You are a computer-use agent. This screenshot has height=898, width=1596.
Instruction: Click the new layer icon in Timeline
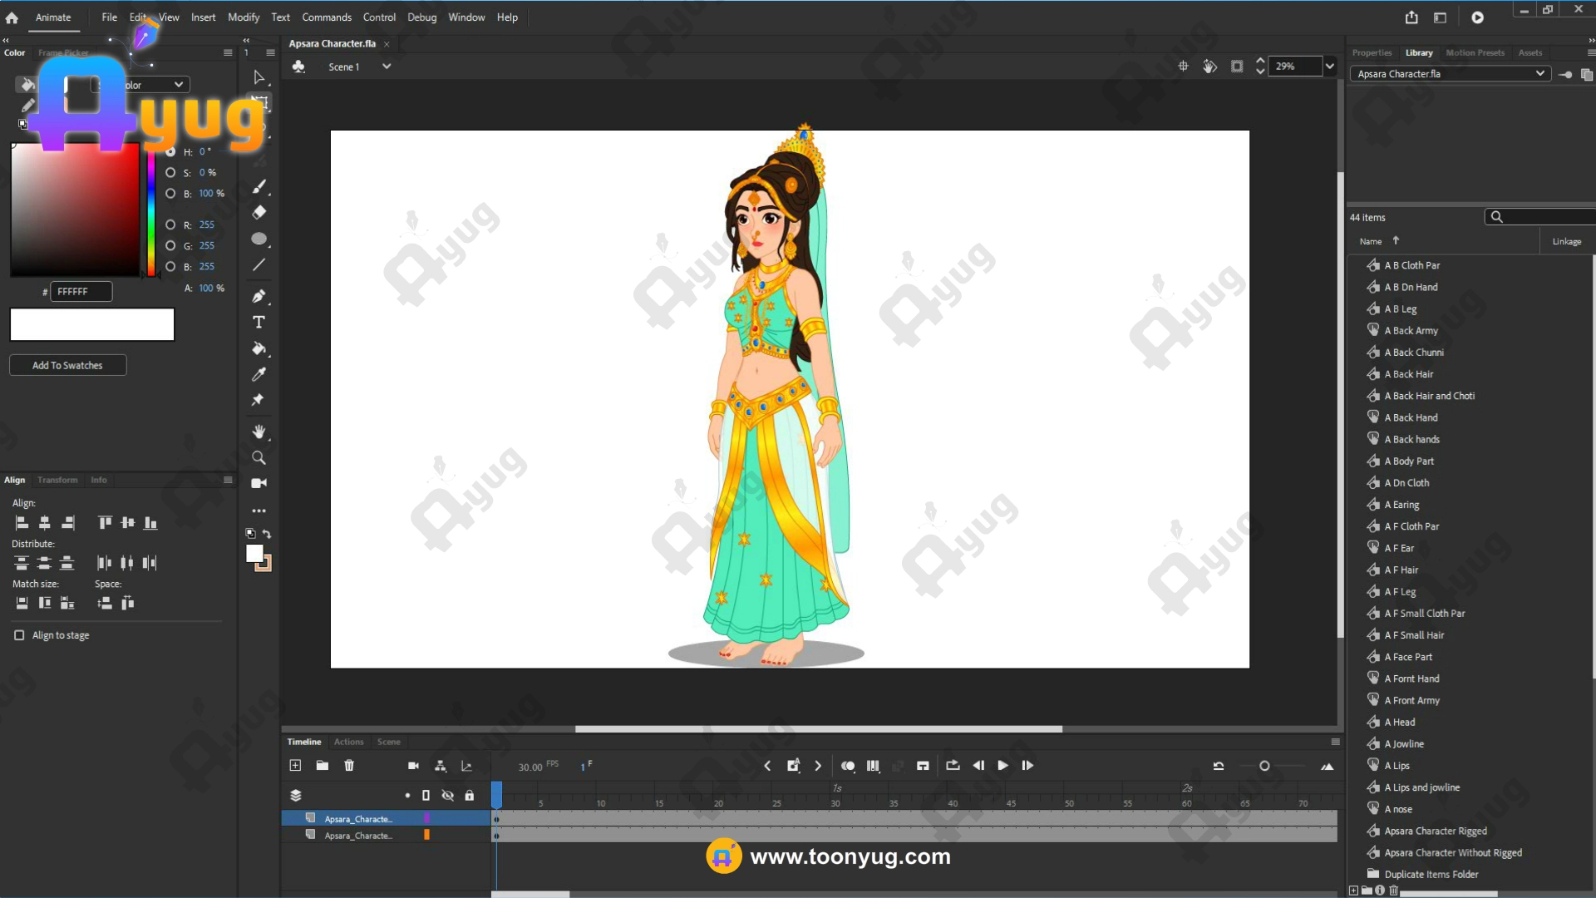pos(295,766)
